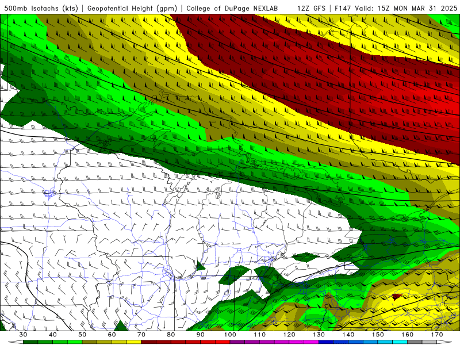Screen dimensions: 460x345
Task: Click the legend value 90
Action: [200, 335]
